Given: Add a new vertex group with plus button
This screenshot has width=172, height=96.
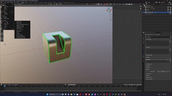Looking at the screenshot, I should [170, 41].
